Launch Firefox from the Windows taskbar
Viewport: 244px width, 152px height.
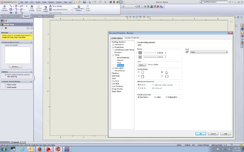[x=40, y=149]
